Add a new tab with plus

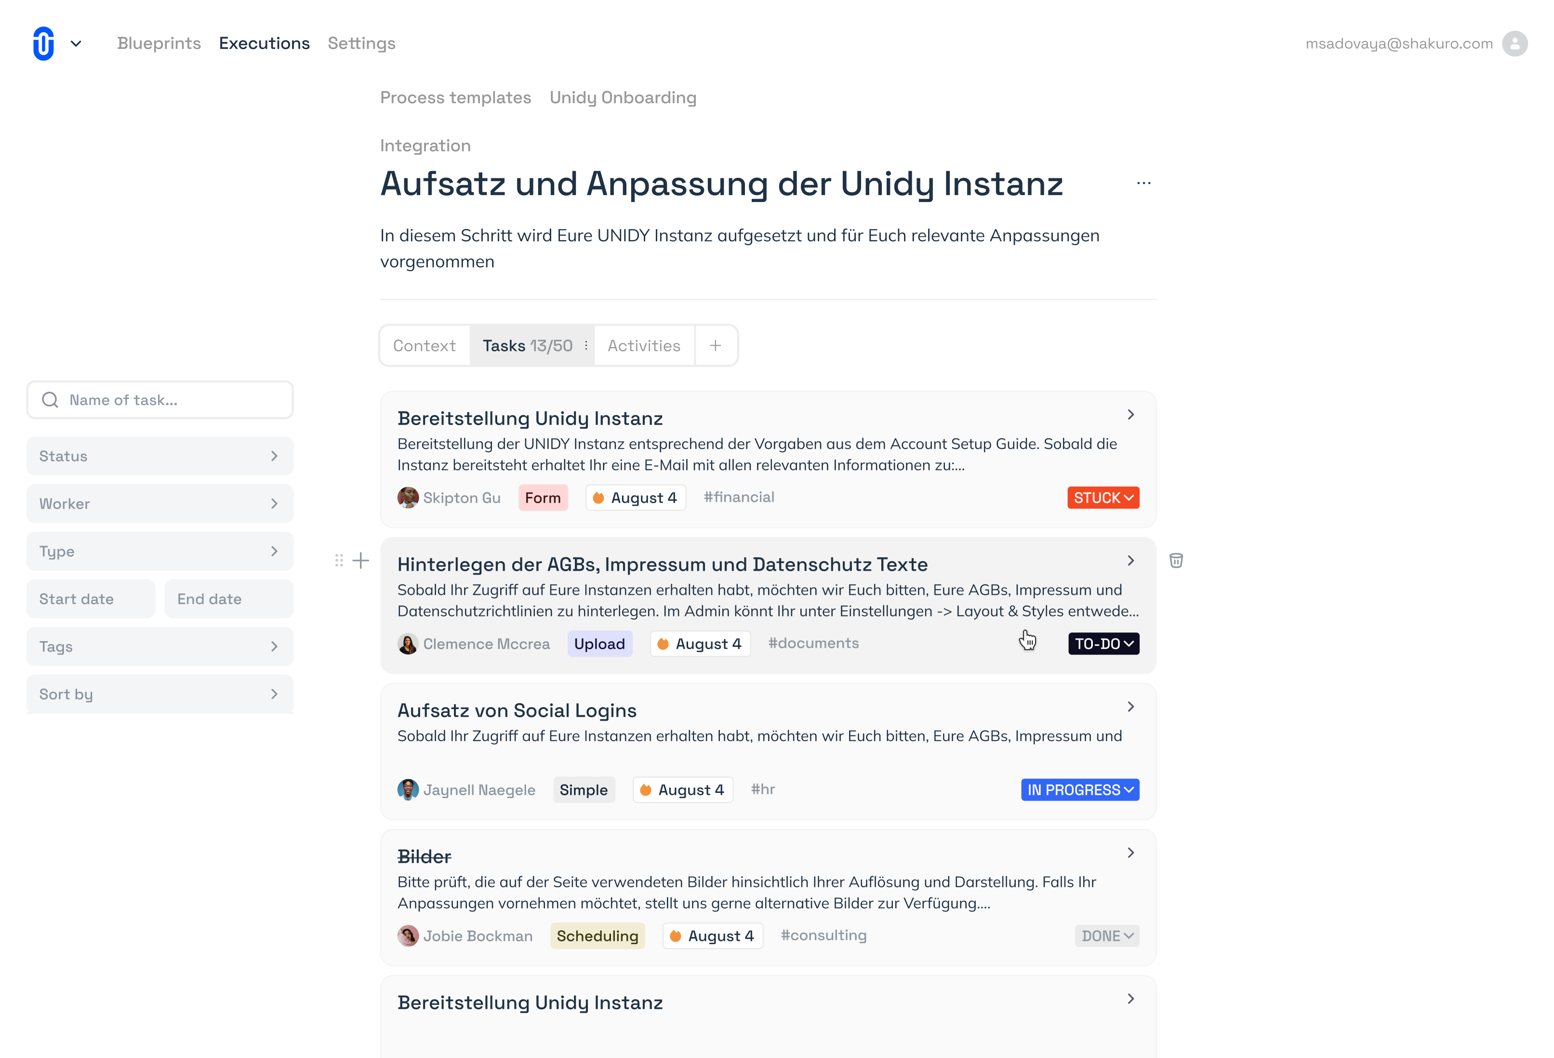tap(716, 346)
